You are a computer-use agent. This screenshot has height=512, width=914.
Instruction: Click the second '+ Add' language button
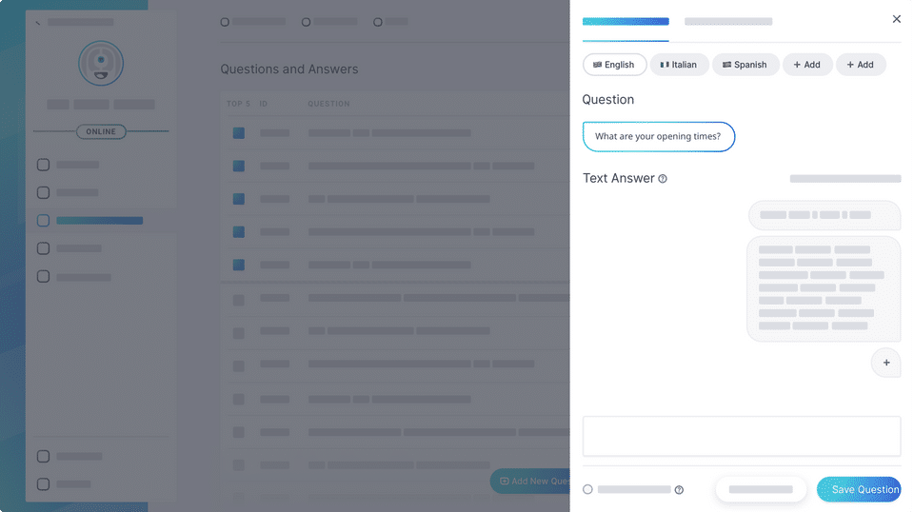pos(861,65)
